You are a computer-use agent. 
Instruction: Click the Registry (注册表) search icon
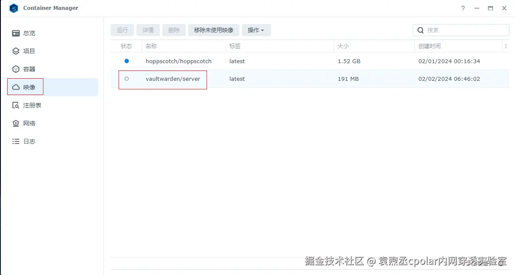[x=16, y=105]
